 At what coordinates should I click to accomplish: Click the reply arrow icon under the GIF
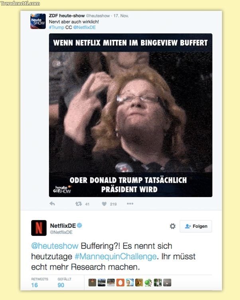coord(52,203)
